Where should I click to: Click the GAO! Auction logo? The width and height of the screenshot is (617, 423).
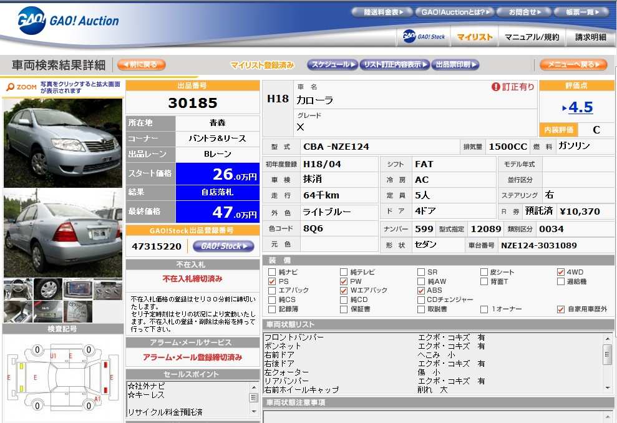tap(68, 21)
